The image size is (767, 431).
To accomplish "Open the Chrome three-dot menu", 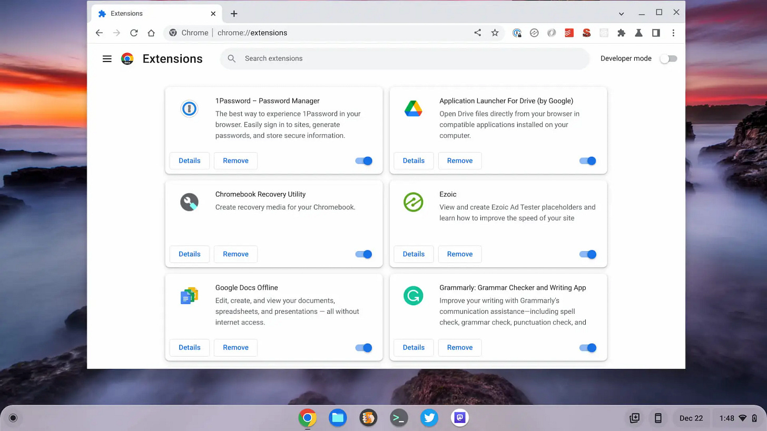I will (x=673, y=33).
